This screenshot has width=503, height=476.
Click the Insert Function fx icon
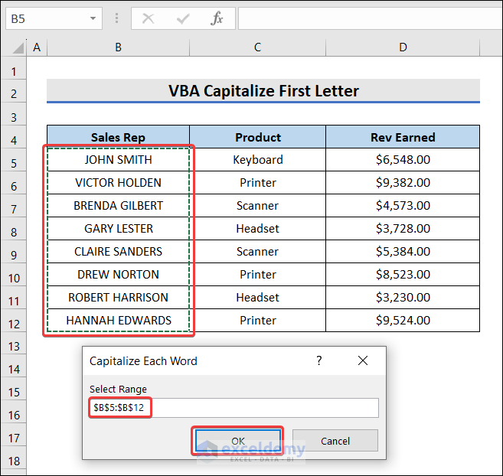coord(217,18)
